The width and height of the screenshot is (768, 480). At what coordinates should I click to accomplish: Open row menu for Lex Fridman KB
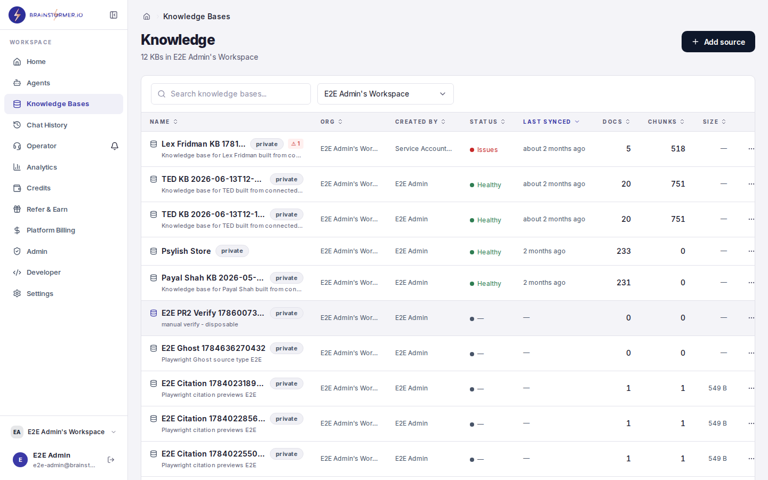tap(751, 149)
